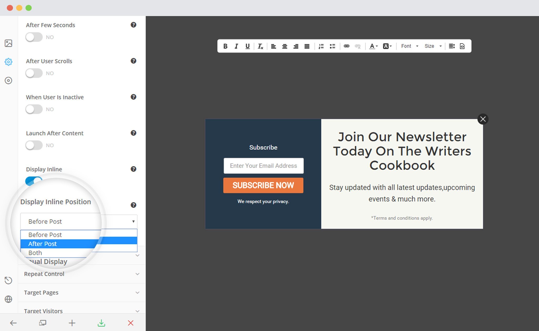Open the Font dropdown
539x331 pixels.
coord(410,46)
